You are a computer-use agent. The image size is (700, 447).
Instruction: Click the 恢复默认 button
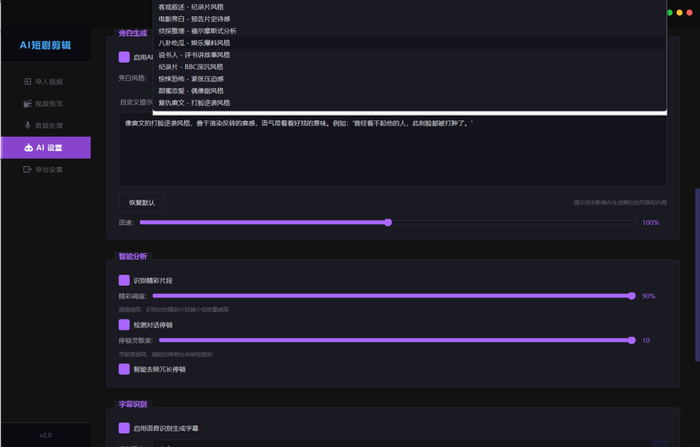click(142, 203)
